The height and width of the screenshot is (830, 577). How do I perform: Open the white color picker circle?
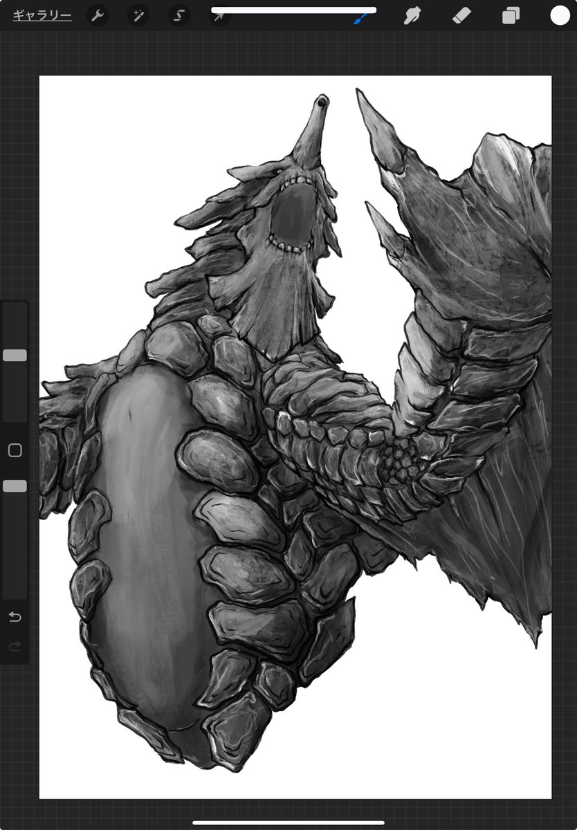(x=560, y=15)
